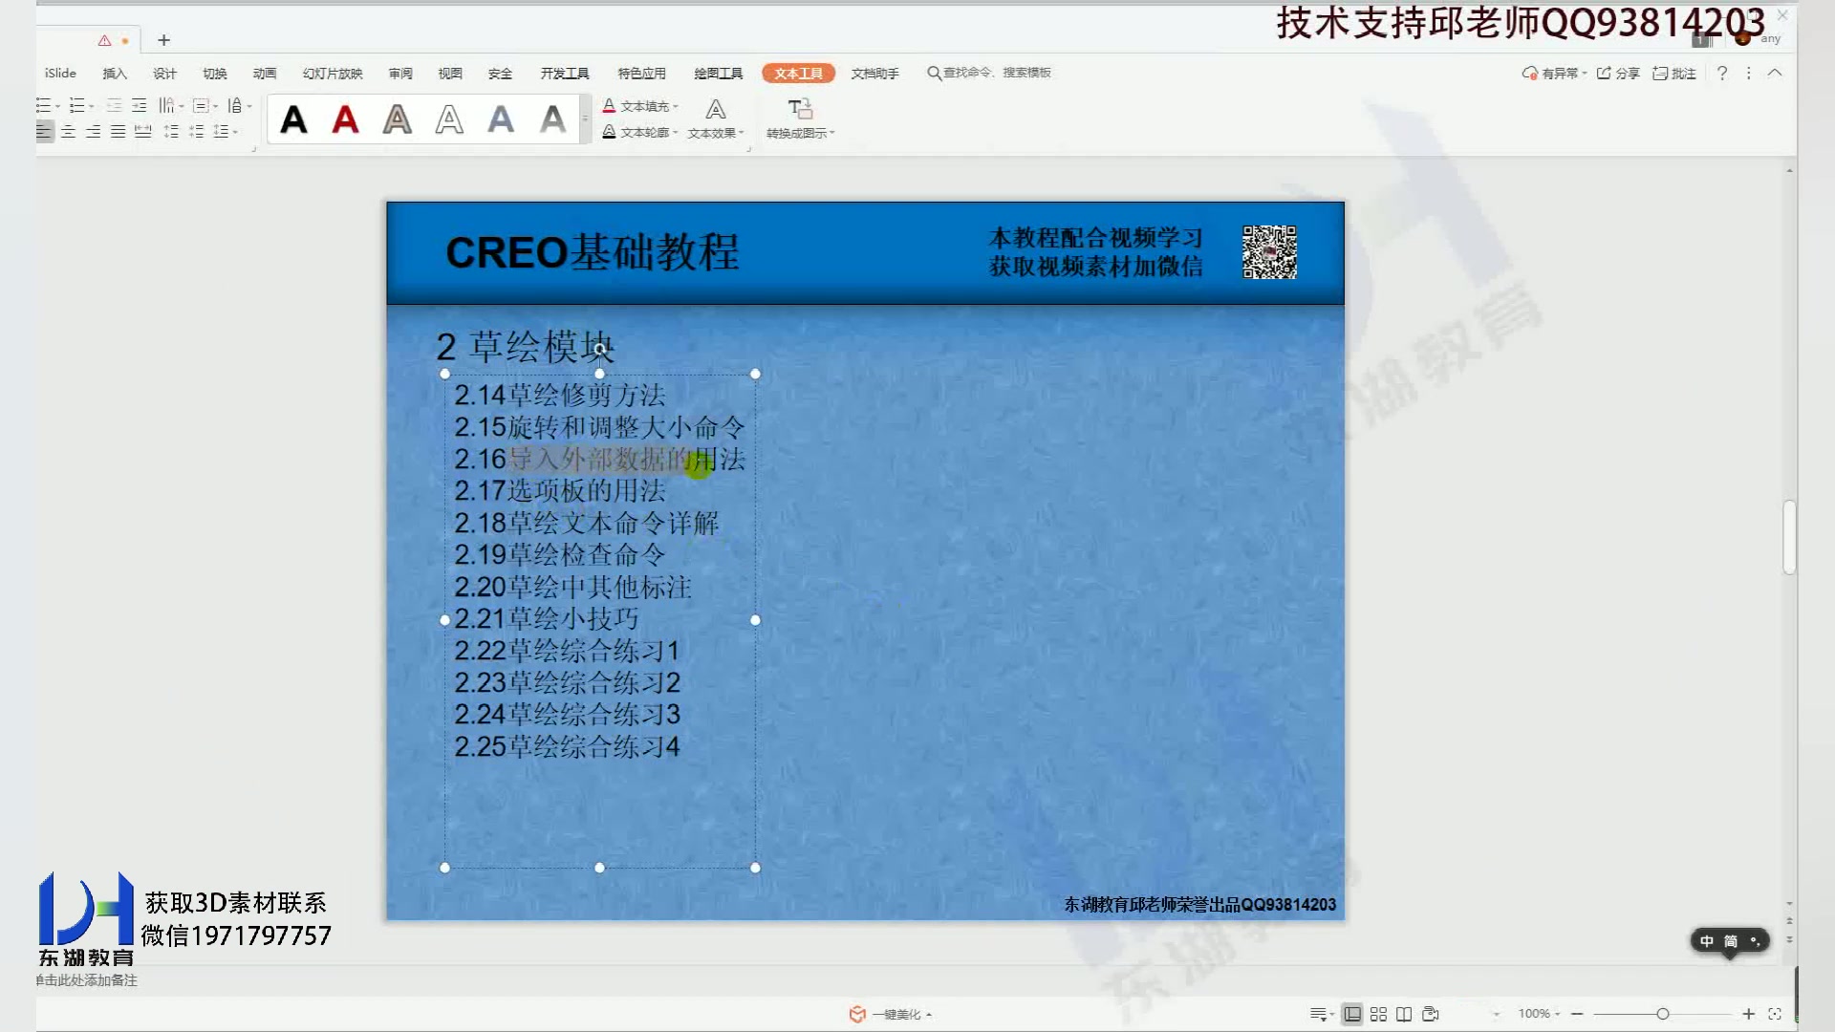The image size is (1835, 1032).
Task: Apply the outlined white text style preset
Action: click(449, 119)
